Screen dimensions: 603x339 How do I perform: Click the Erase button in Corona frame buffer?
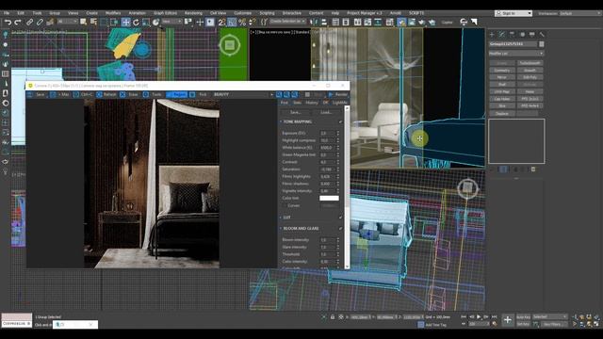tap(130, 94)
